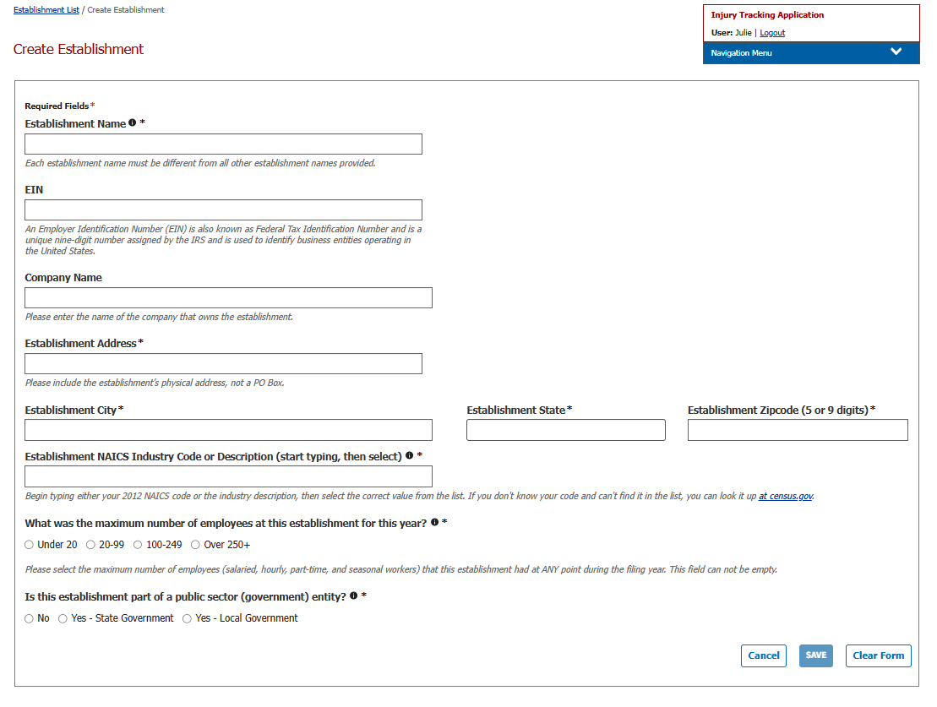This screenshot has height=707, width=937.
Task: Select Yes - State Government option
Action: click(63, 618)
